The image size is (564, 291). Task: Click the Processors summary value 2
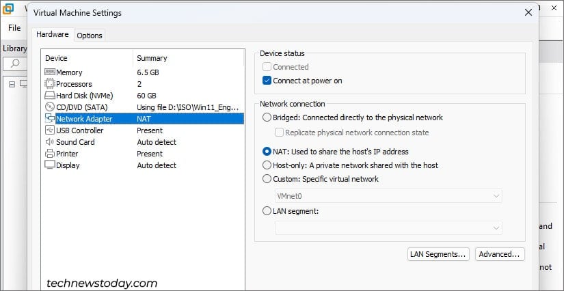(139, 84)
